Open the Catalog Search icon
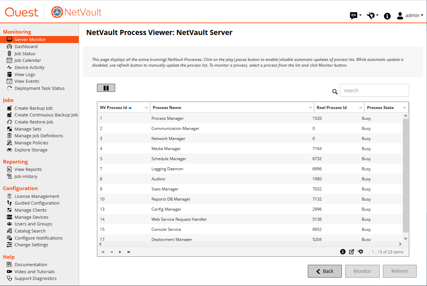Screen dimensions: 427x286 [9, 231]
